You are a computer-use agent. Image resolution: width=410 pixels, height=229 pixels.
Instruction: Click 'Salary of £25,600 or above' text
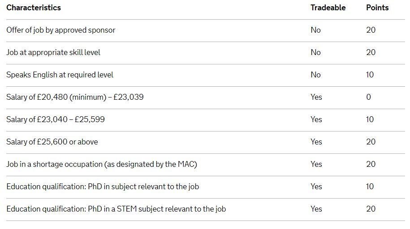pos(52,142)
